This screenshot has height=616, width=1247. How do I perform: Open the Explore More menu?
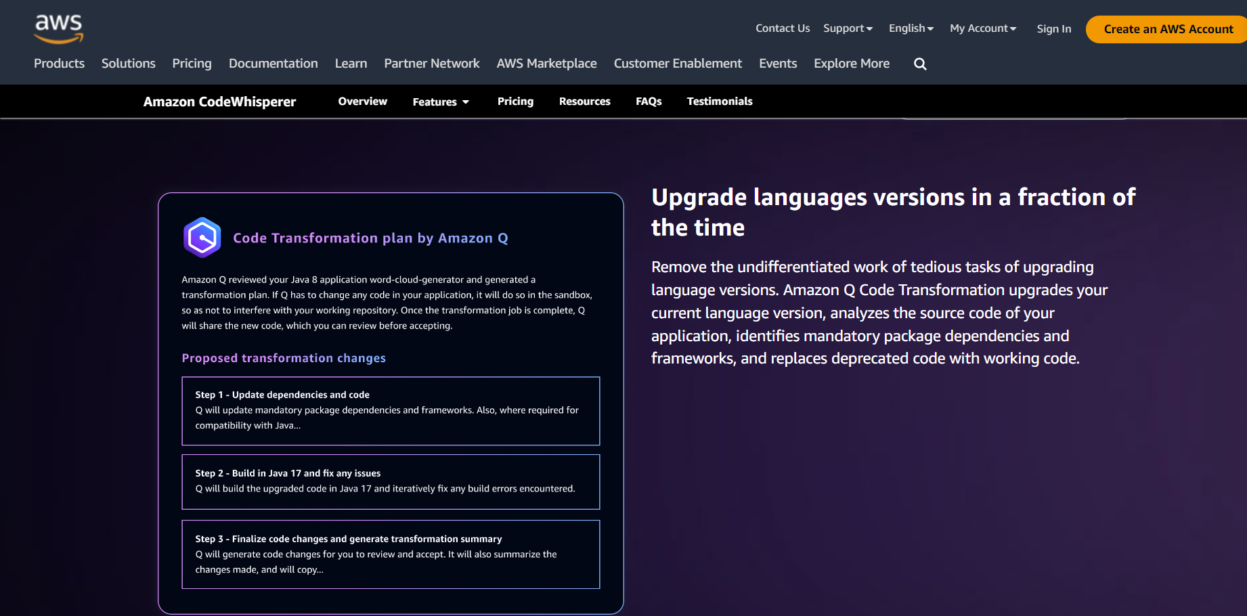coord(852,64)
